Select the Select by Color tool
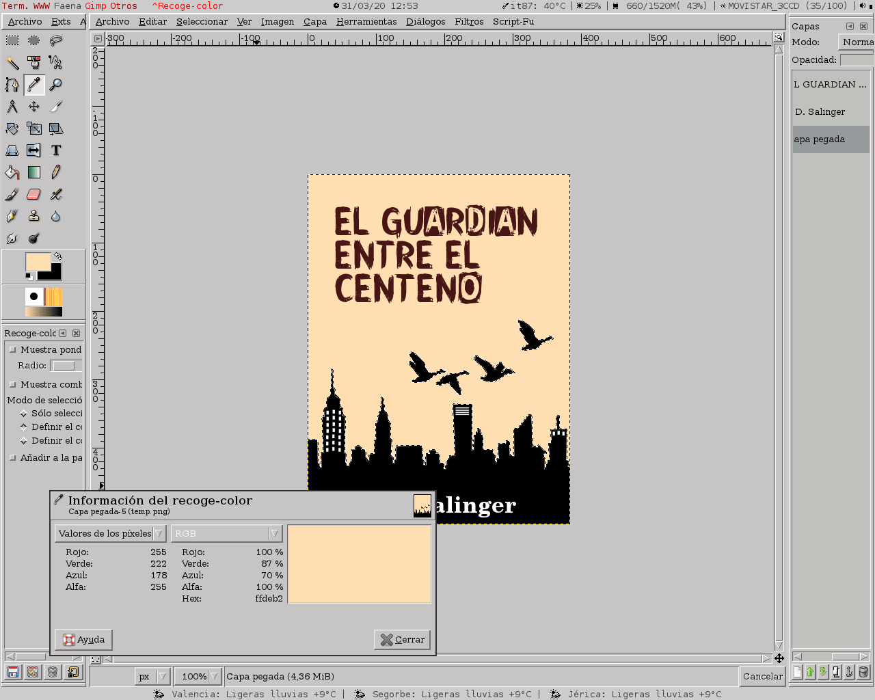The width and height of the screenshot is (875, 700). pyautogui.click(x=34, y=63)
